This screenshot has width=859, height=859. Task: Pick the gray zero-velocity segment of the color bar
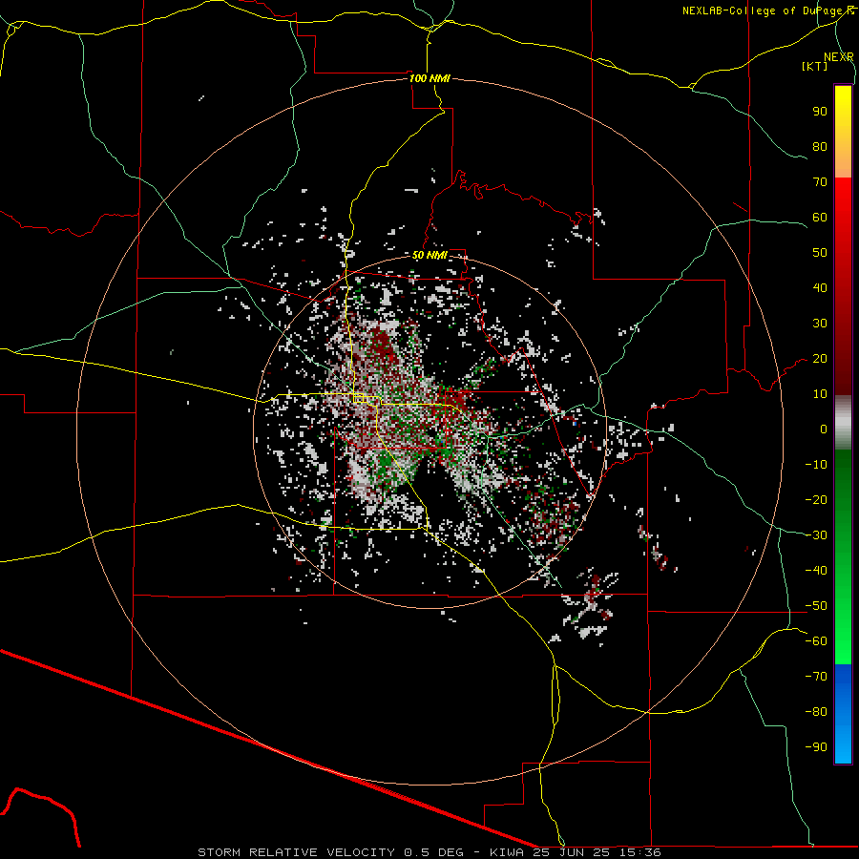[843, 423]
